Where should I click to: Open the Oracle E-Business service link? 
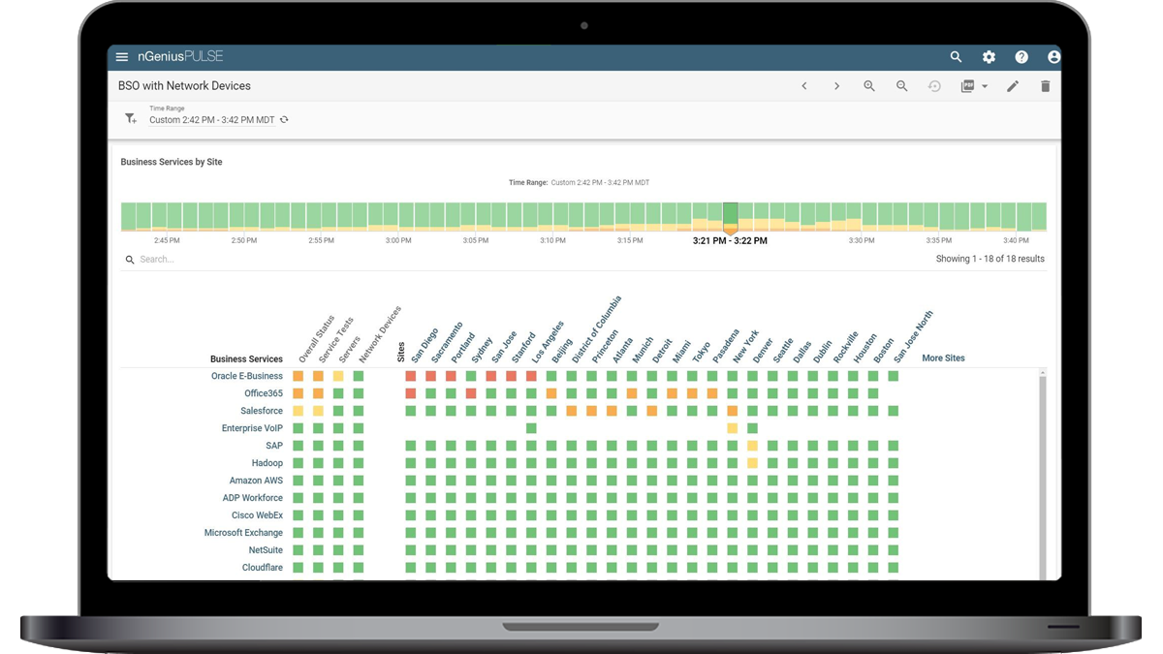[x=247, y=376]
